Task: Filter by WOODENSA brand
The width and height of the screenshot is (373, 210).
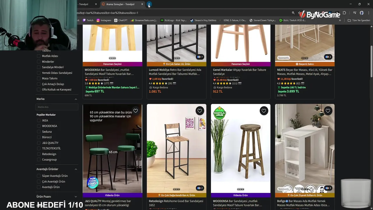Action: coord(38,126)
